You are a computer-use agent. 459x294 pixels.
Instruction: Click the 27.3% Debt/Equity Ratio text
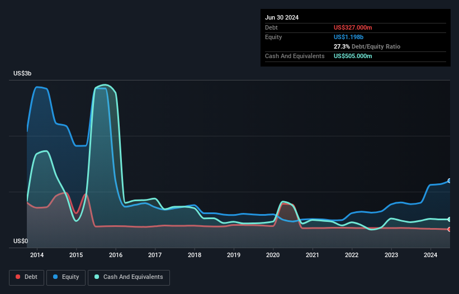(367, 46)
